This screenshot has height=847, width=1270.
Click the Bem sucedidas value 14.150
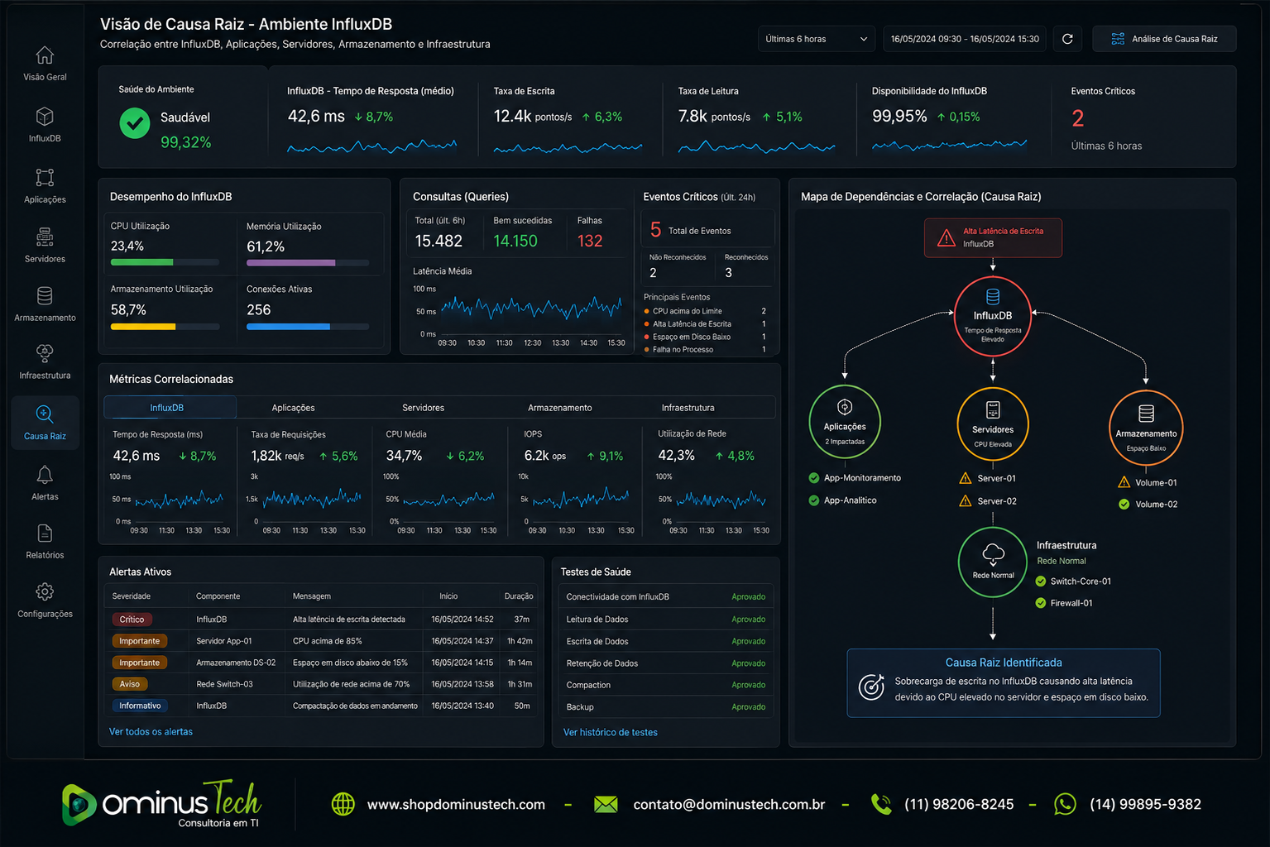515,241
